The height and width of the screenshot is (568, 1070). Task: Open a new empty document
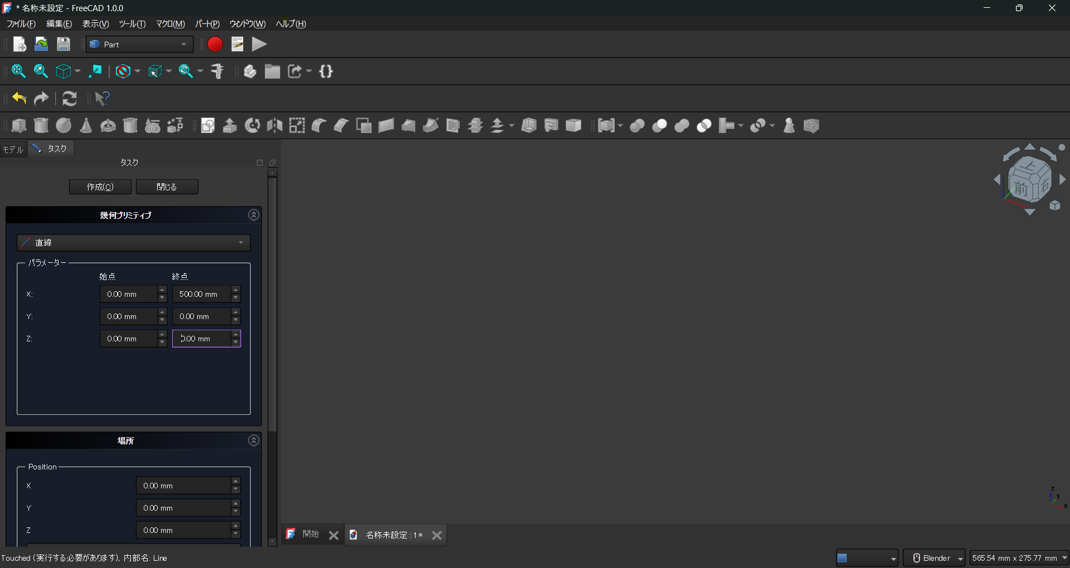pos(20,44)
